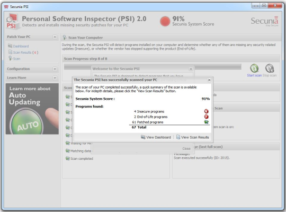This screenshot has height=212, width=286.
Task: Click the Scan completed step icon
Action: (67, 158)
